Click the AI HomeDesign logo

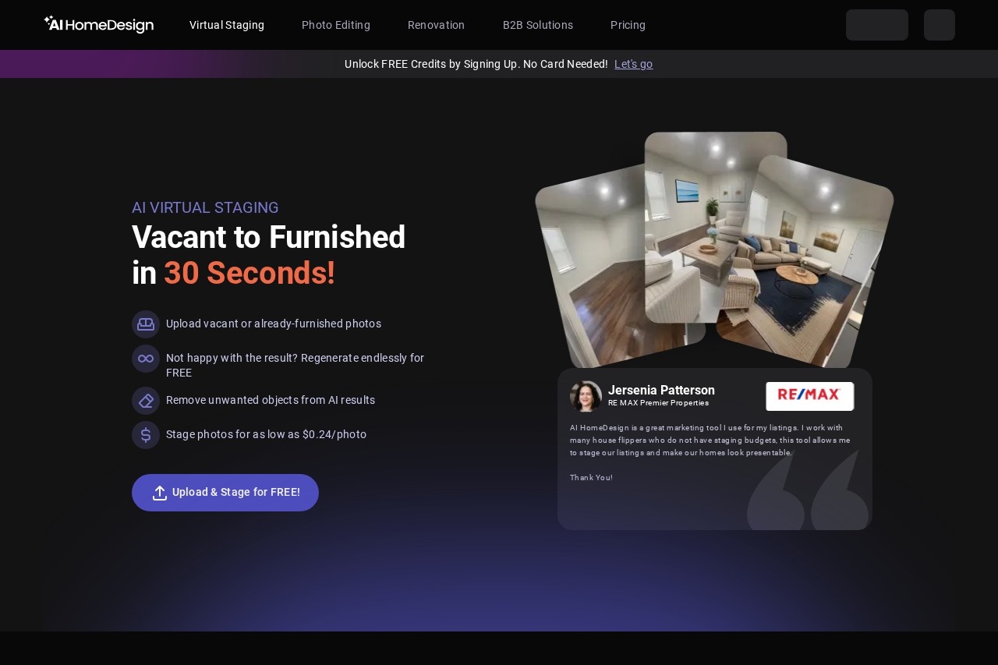(x=99, y=25)
